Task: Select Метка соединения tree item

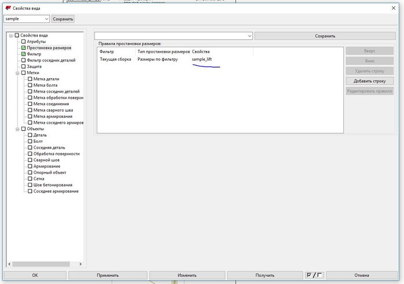Action: pos(51,104)
